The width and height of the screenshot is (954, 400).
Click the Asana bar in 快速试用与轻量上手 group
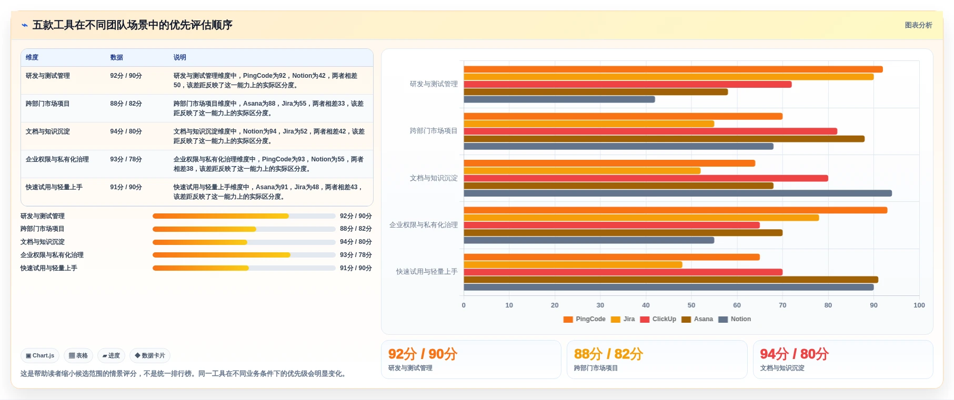click(671, 280)
